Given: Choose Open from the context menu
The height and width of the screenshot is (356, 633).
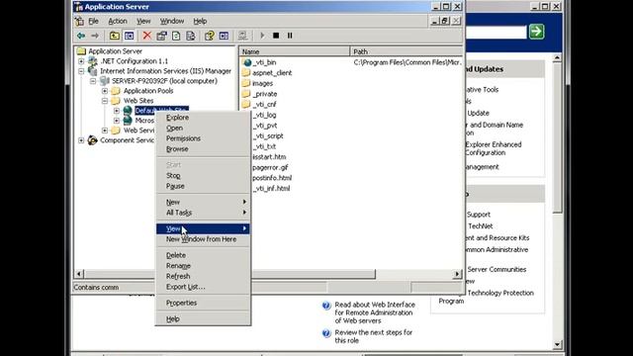Looking at the screenshot, I should click(x=203, y=128).
